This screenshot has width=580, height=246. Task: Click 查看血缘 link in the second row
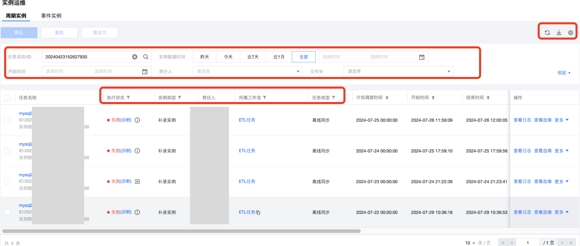point(543,151)
